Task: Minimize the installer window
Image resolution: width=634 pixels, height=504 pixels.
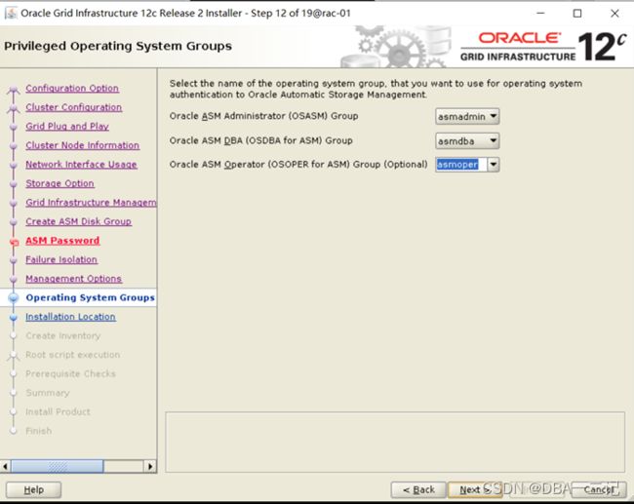Action: (x=540, y=14)
